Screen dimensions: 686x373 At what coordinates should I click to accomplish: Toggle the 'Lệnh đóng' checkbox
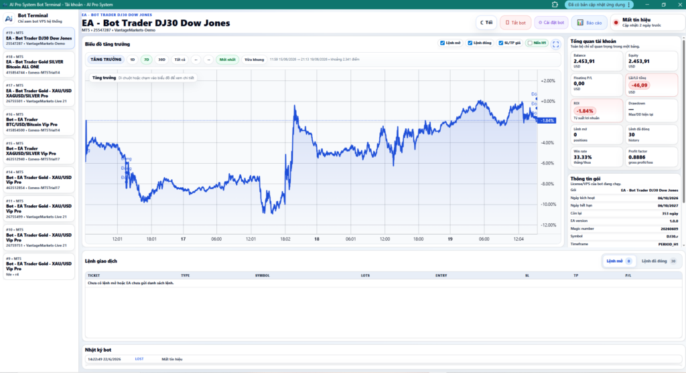coord(470,43)
